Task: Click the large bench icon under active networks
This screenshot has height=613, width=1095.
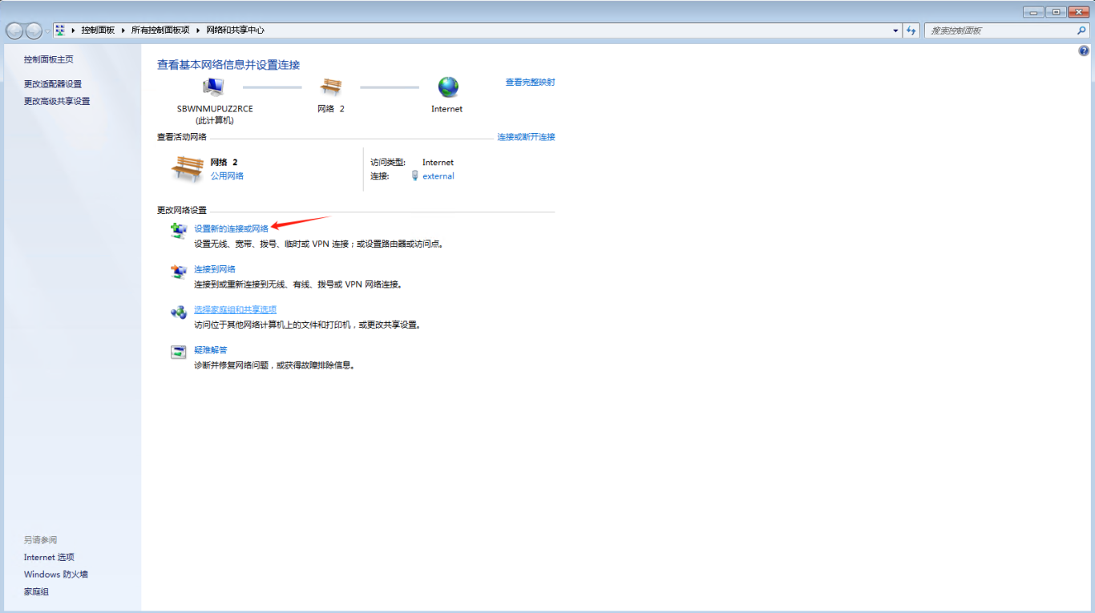Action: pos(188,169)
